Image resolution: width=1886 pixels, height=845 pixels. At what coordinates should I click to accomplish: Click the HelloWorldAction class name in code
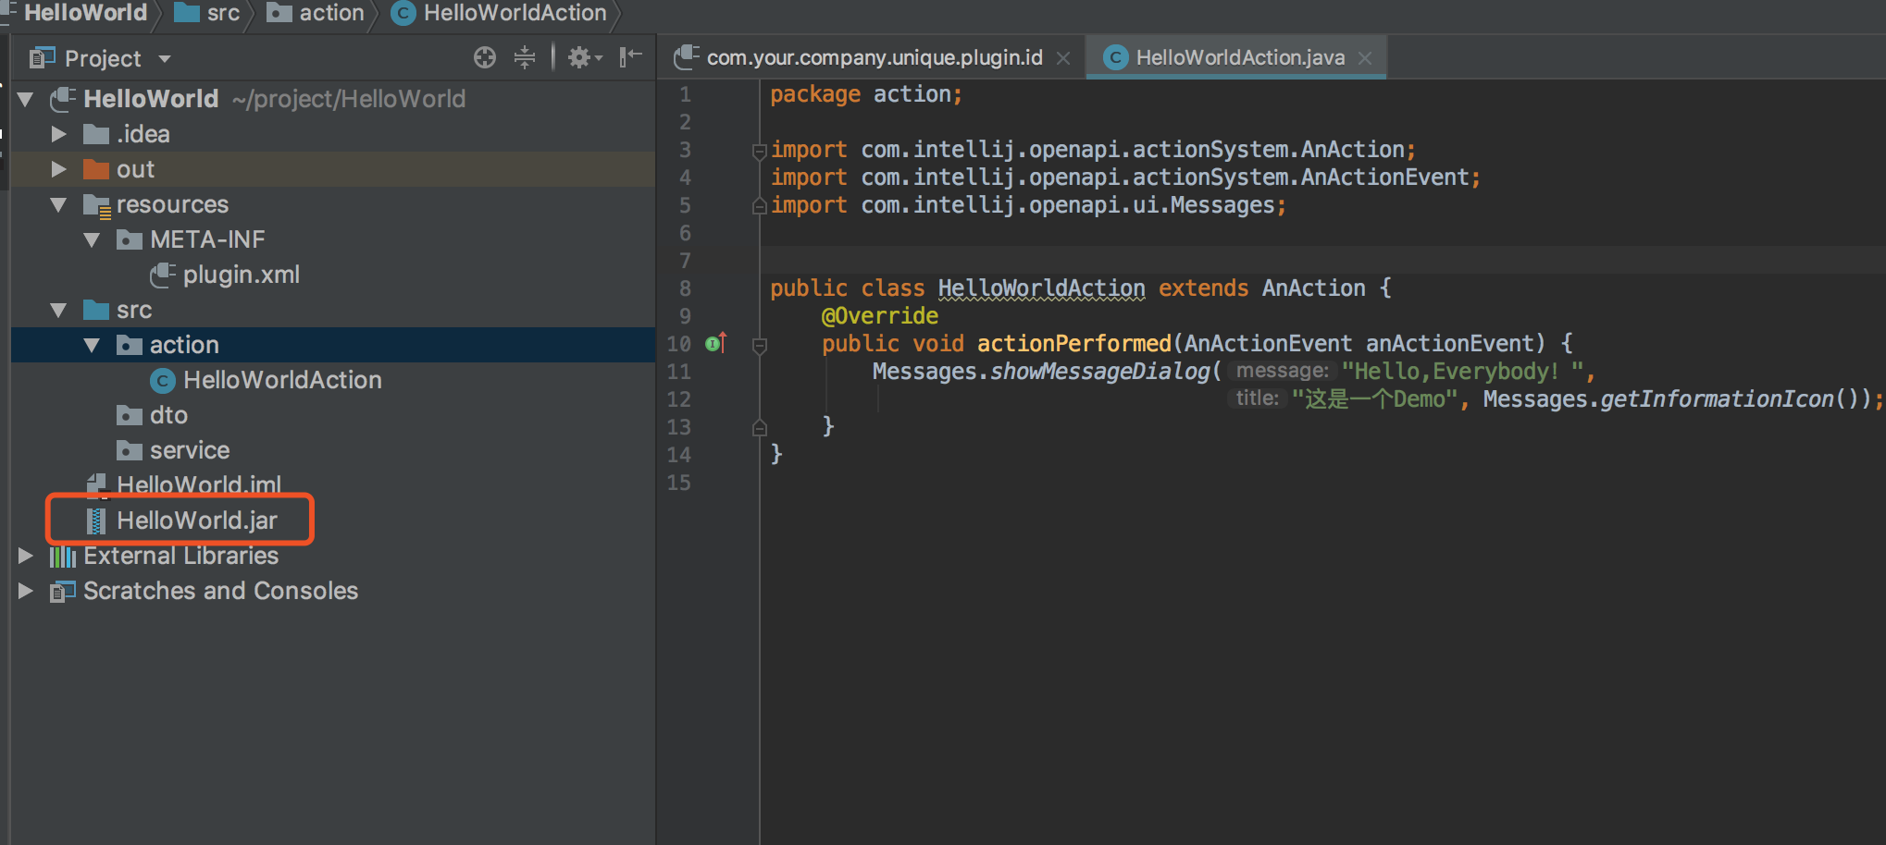1041,288
